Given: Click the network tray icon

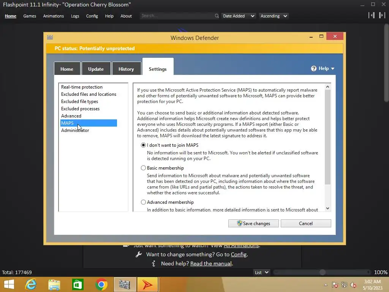Looking at the screenshot, I should point(344,285).
